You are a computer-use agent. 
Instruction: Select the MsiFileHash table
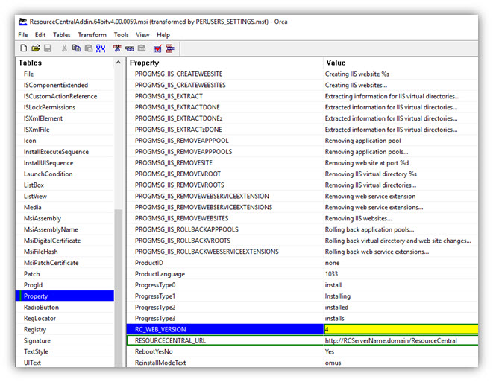pyautogui.click(x=40, y=252)
